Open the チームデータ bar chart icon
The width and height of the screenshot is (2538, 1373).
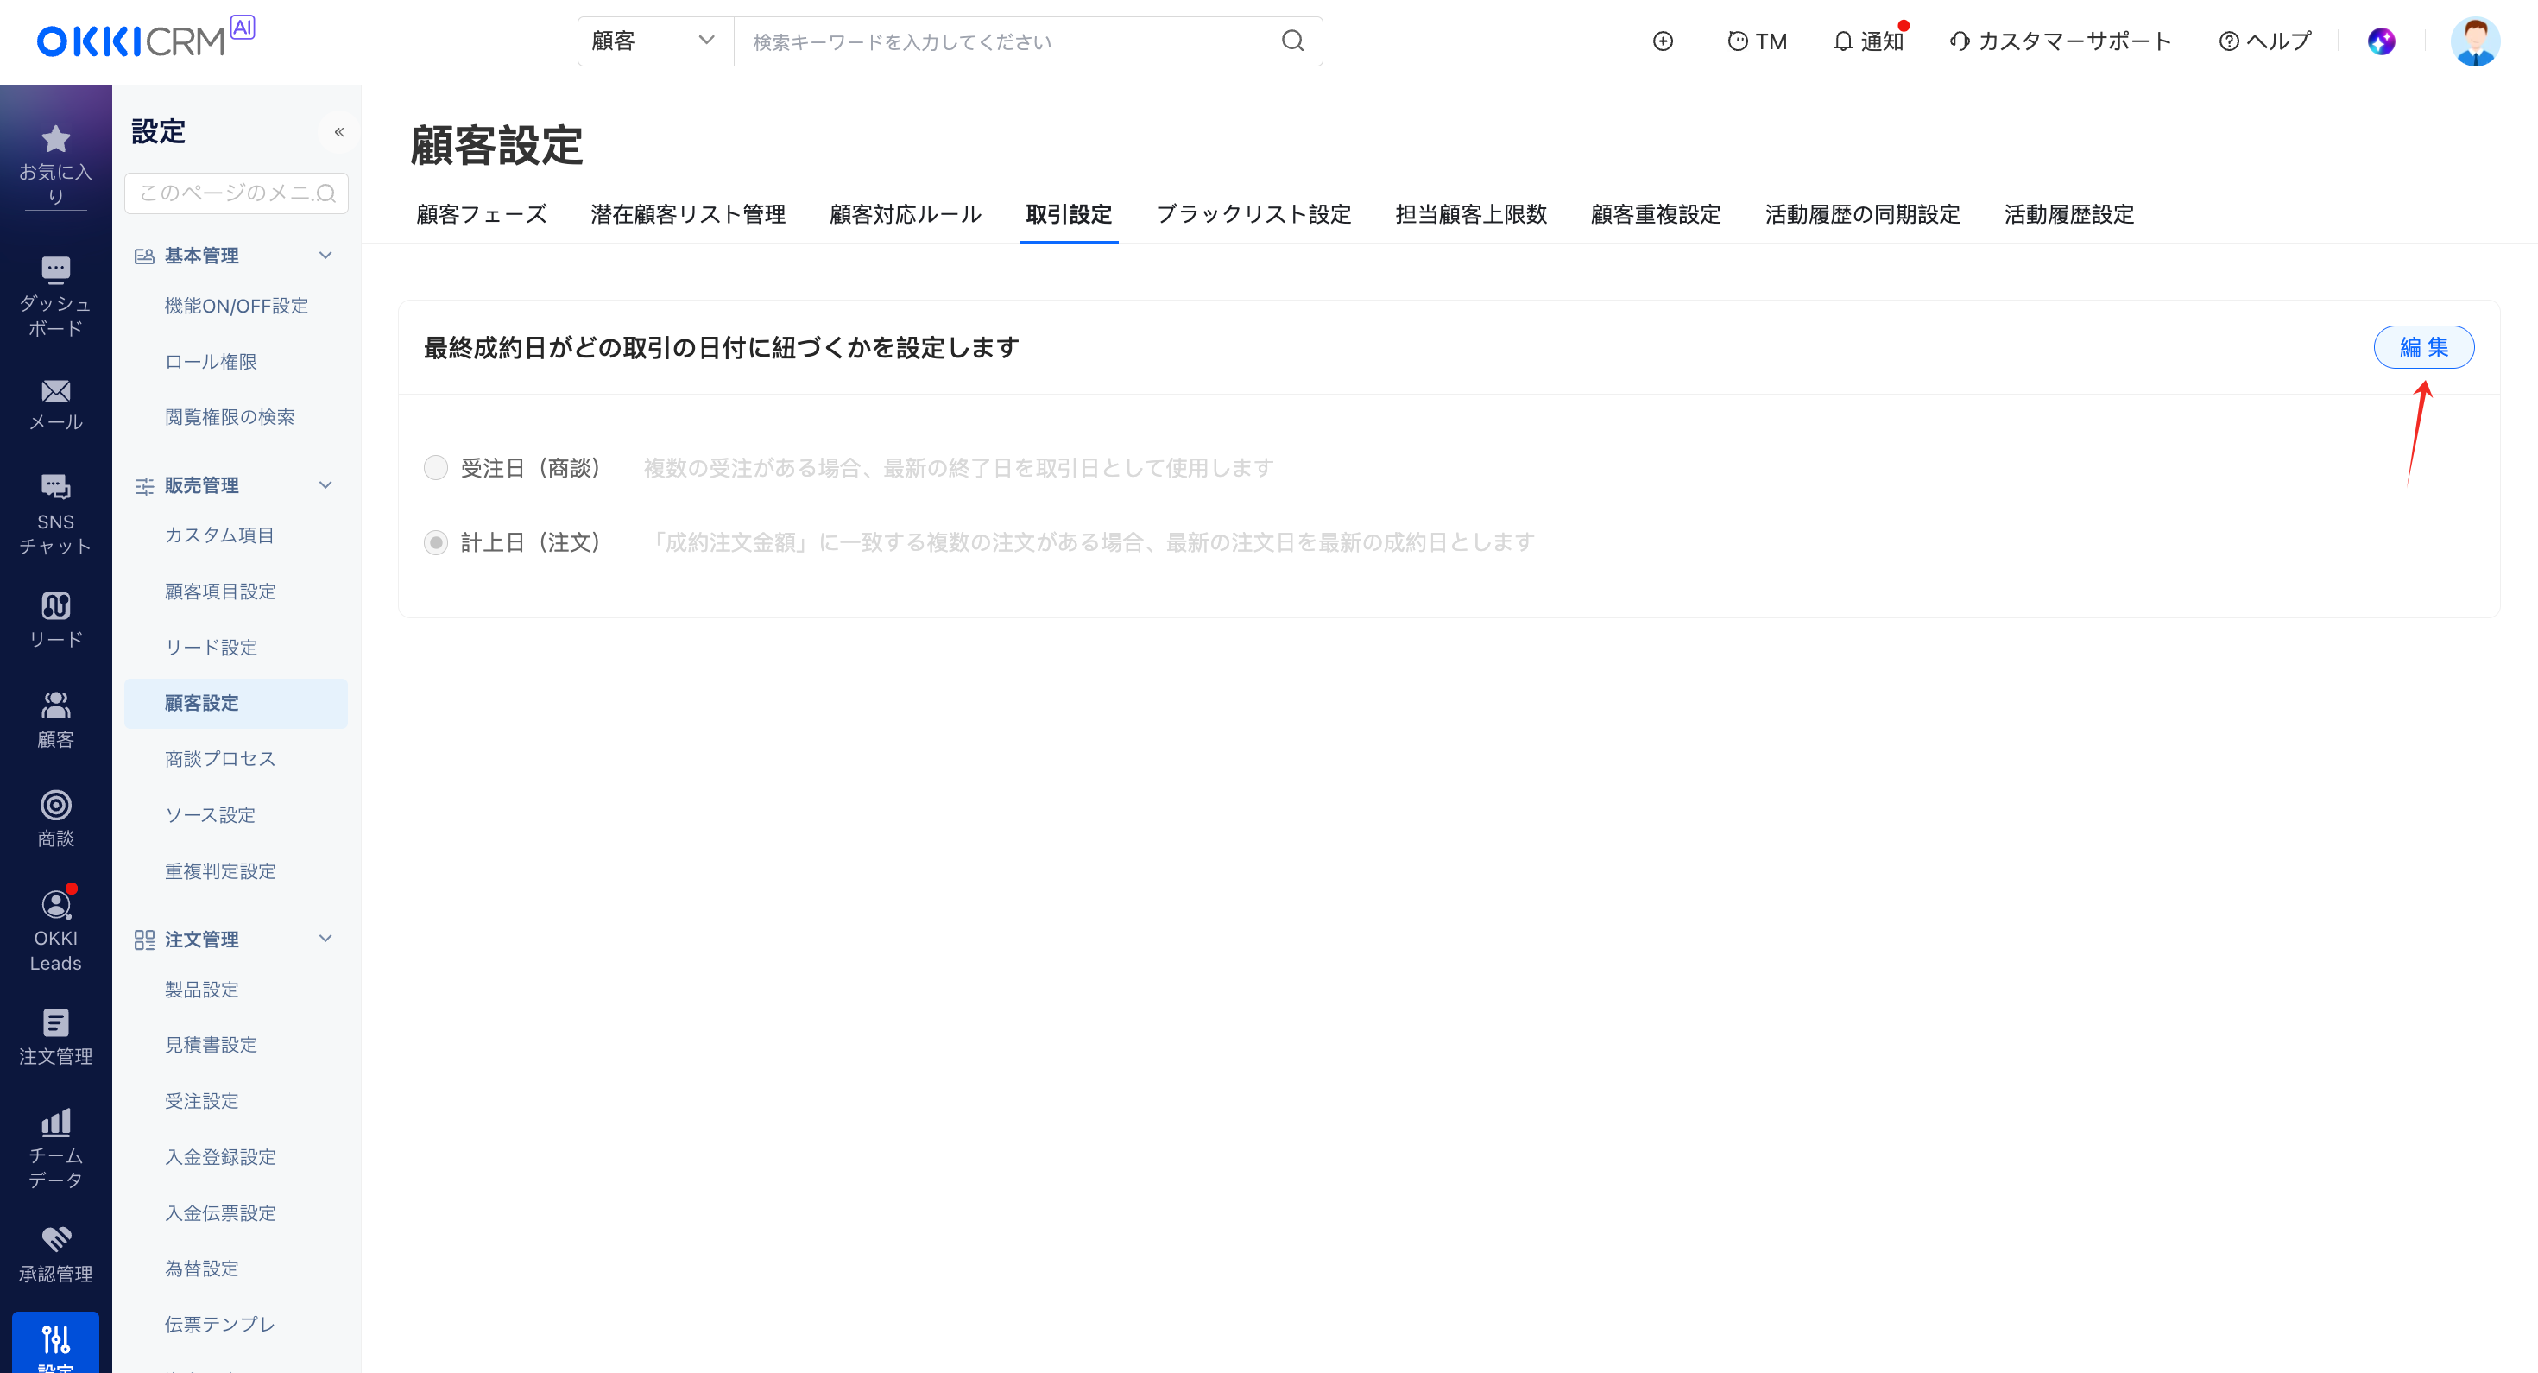point(55,1123)
